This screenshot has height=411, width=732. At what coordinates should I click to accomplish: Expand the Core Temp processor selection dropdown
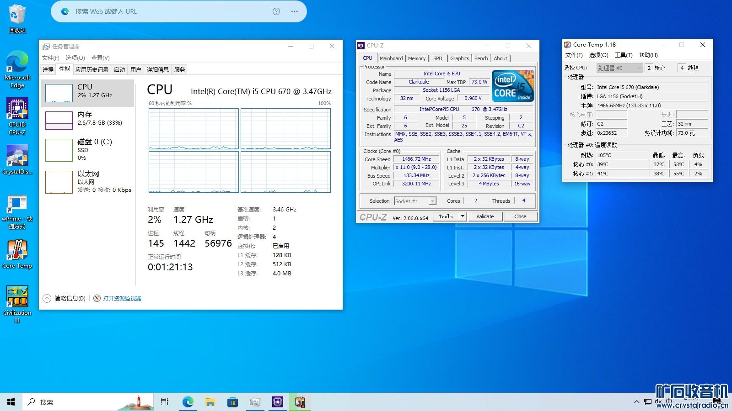point(639,68)
